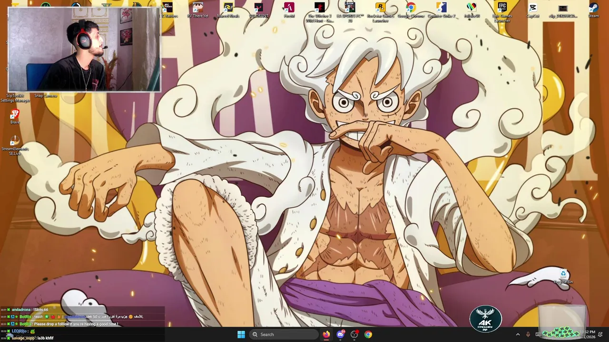Select the VALORANT desktop shortcut
Image resolution: width=609 pixels, height=342 pixels.
pos(258,10)
